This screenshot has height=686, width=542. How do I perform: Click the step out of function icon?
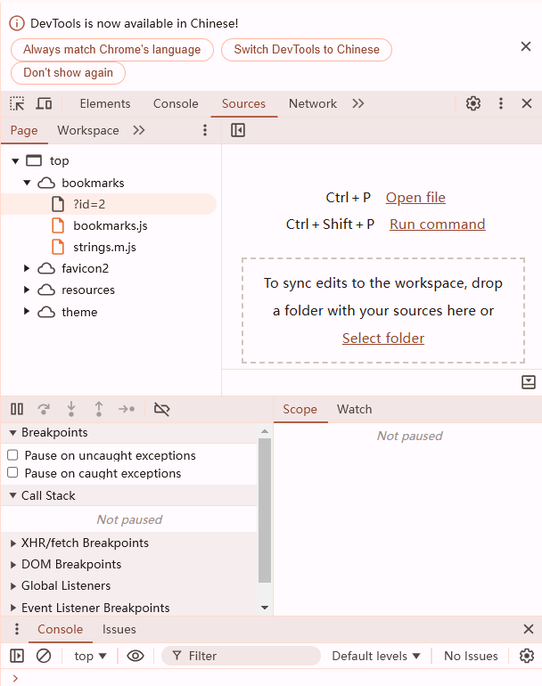point(99,409)
